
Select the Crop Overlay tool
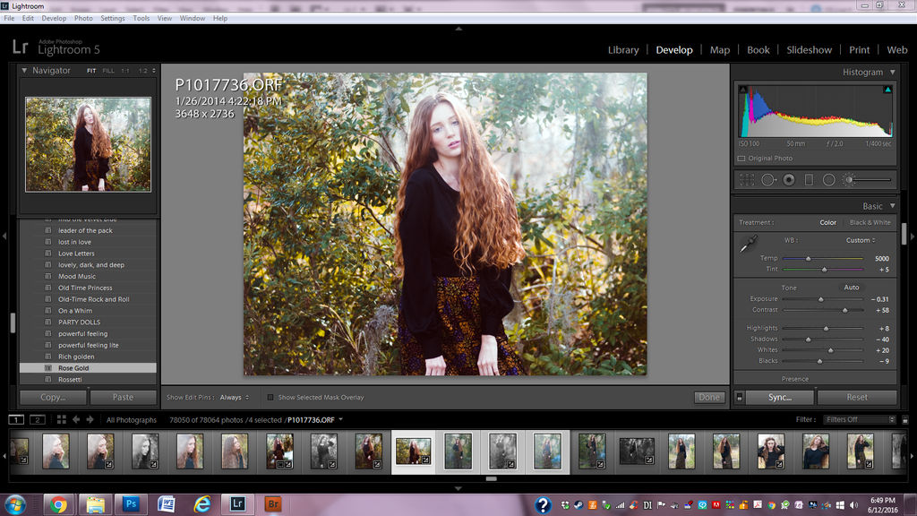747,180
